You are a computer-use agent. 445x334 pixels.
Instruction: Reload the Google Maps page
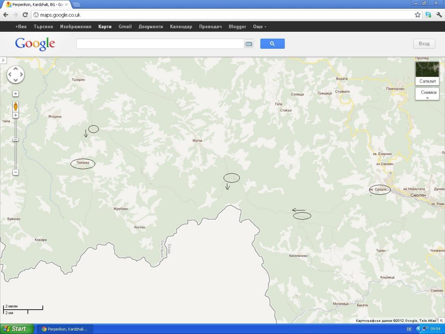[x=25, y=15]
